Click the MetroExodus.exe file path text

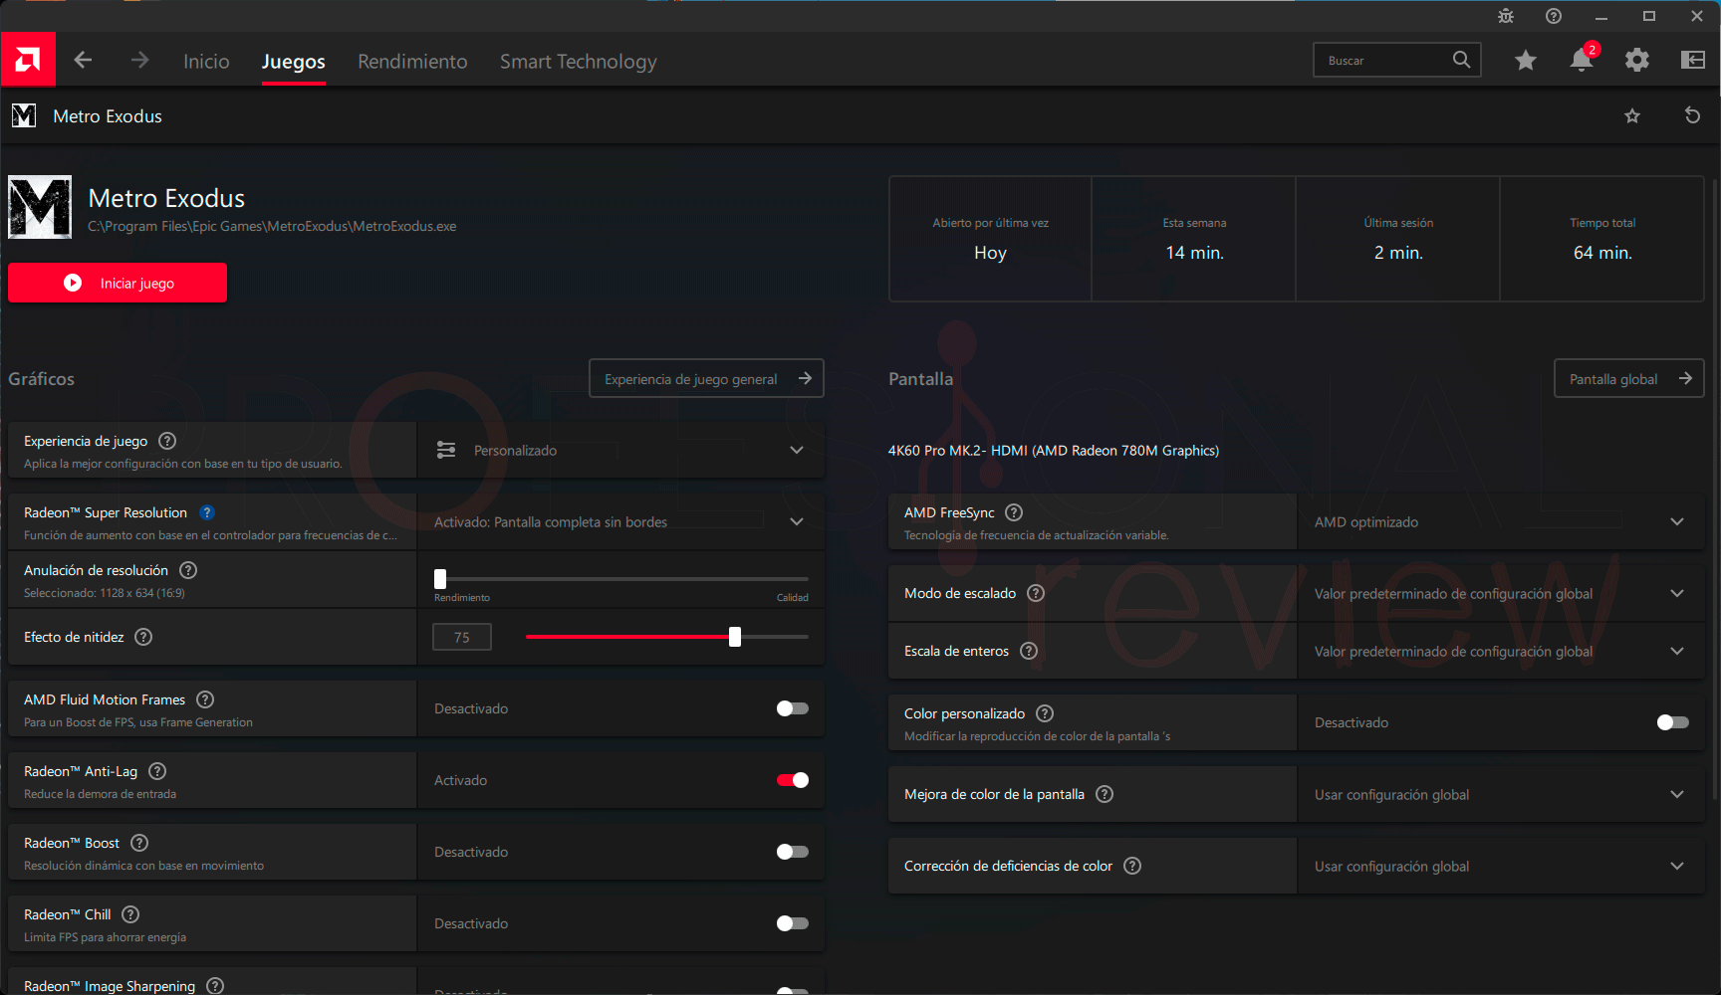[272, 226]
